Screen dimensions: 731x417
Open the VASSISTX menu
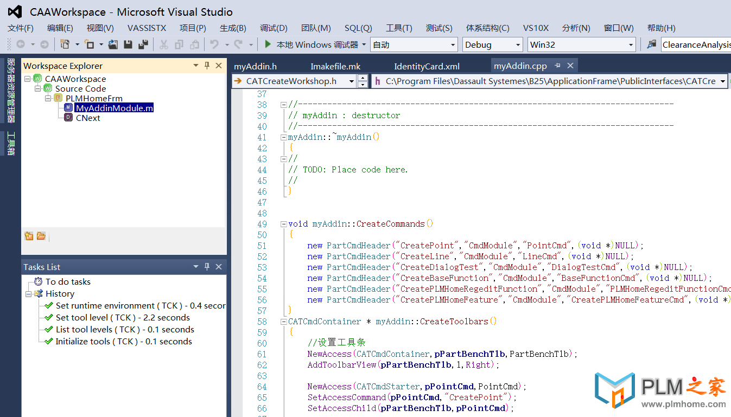(147, 28)
